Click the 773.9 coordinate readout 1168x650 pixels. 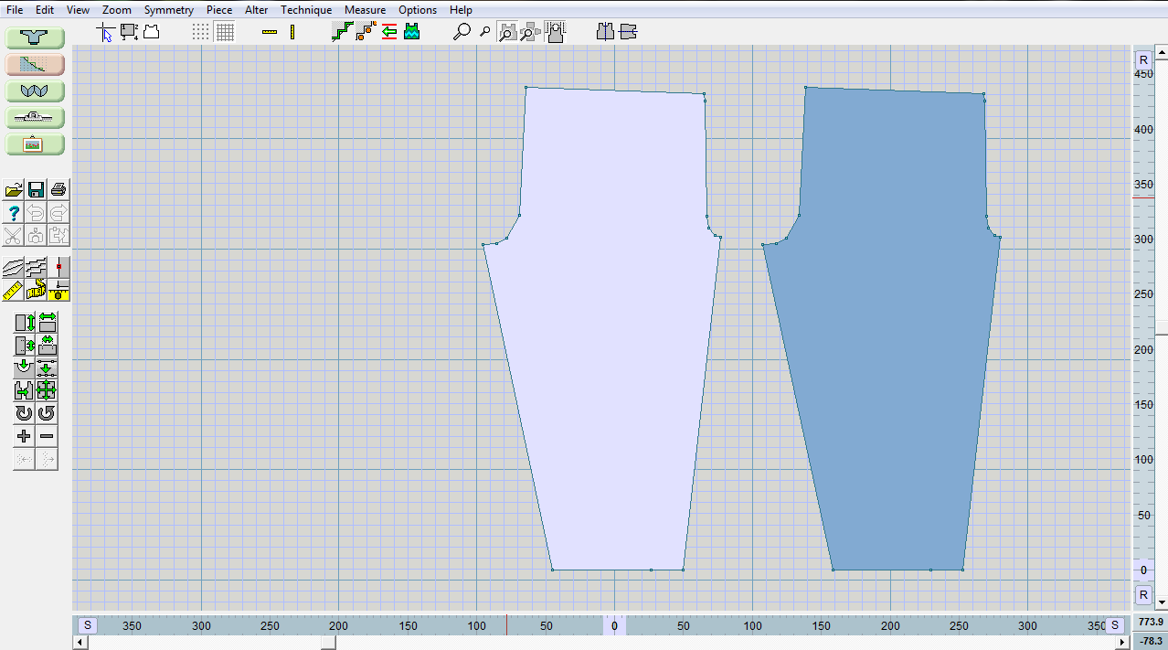(1149, 622)
